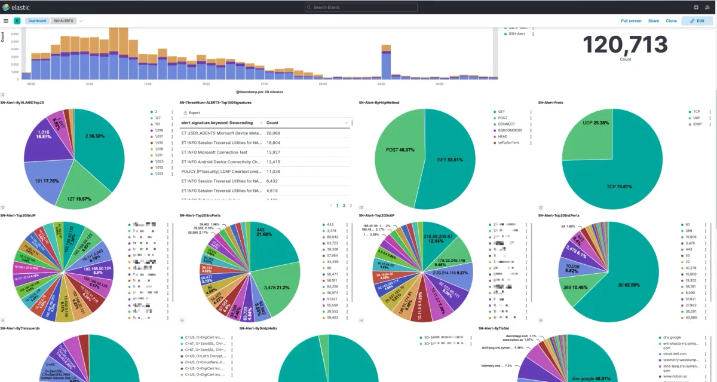Click the signatures table vertical scrollbar
717x382 pixels.
pos(352,123)
